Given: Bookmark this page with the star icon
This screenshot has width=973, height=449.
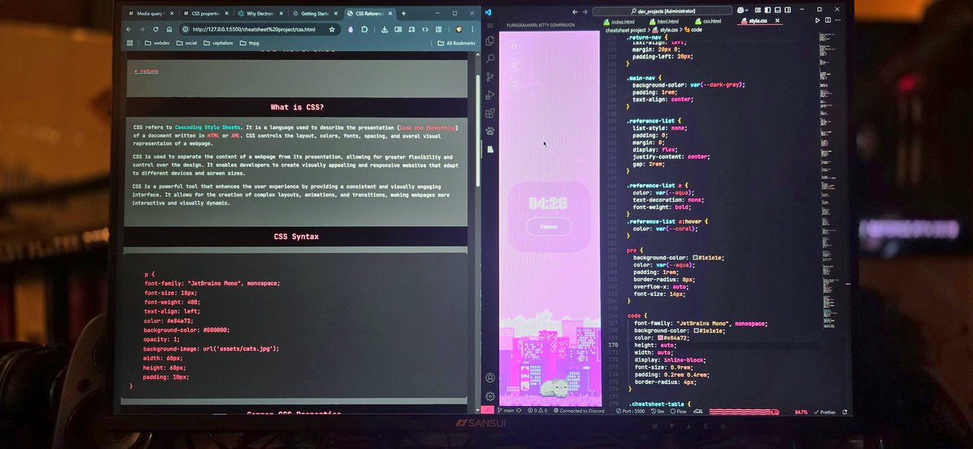Looking at the screenshot, I should tap(332, 28).
